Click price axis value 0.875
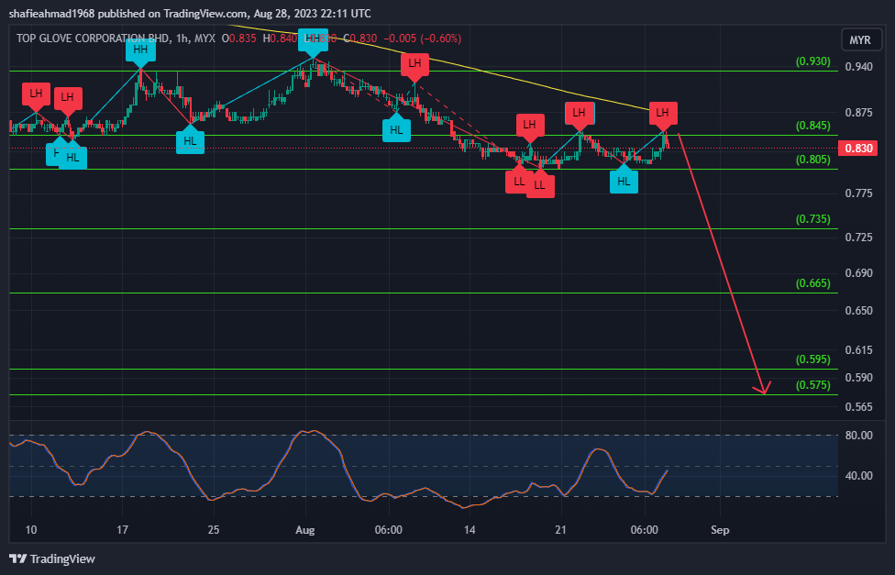The height and width of the screenshot is (575, 895). pyautogui.click(x=858, y=113)
